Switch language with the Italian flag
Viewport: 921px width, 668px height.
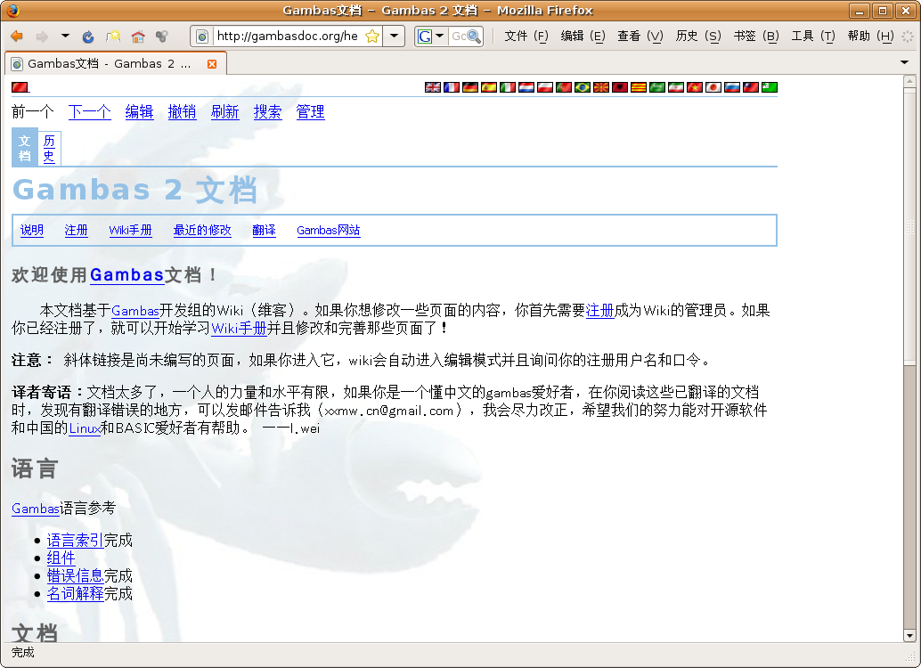pos(508,87)
